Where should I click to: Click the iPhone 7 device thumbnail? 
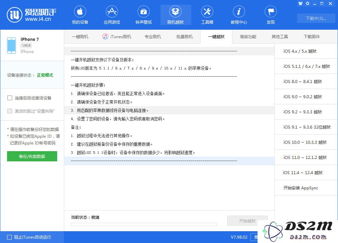click(11, 46)
